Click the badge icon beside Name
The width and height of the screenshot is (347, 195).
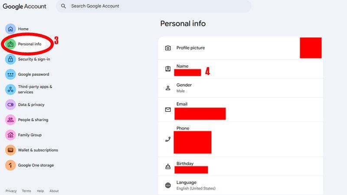[x=168, y=69]
